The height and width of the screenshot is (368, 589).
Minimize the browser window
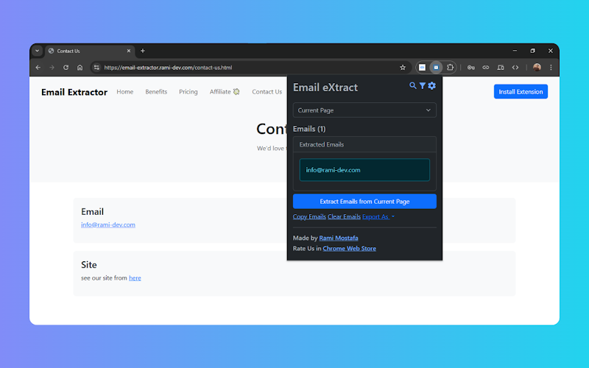tap(515, 51)
